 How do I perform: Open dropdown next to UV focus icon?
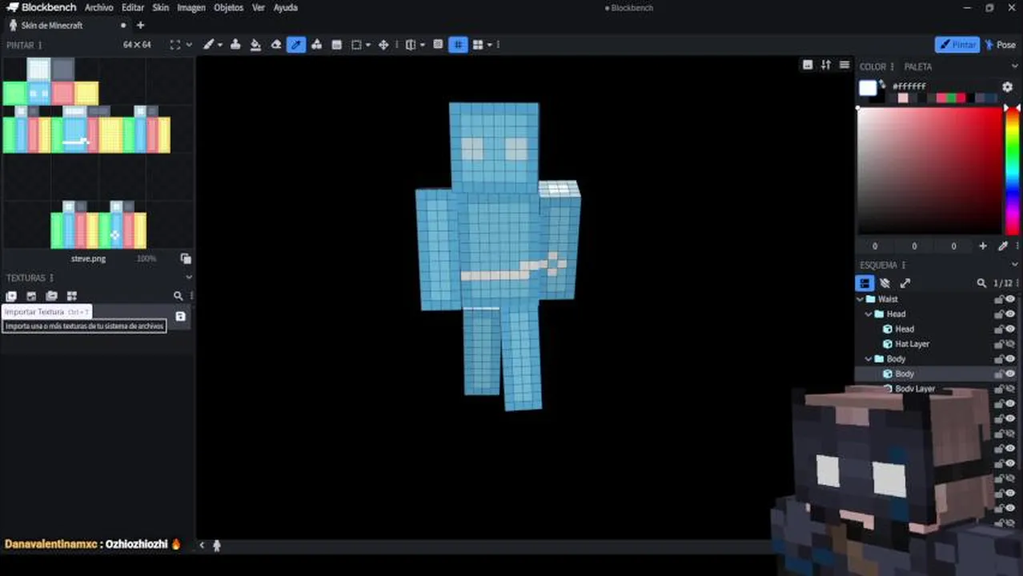(x=189, y=45)
